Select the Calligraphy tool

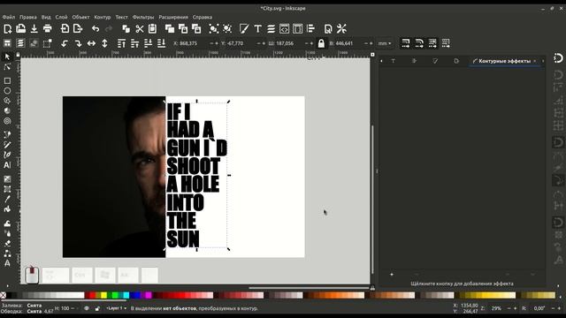tap(7, 155)
